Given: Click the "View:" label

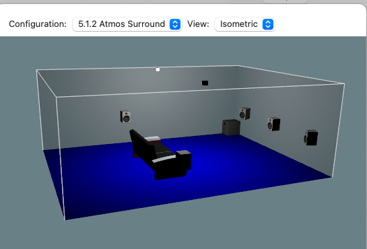Looking at the screenshot, I should (198, 24).
